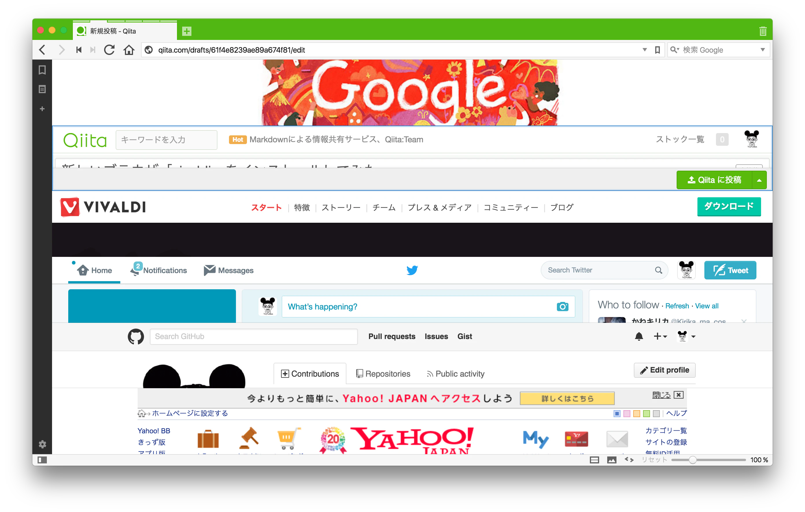
Task: Open Twitter profile avatar menu
Action: point(686,270)
